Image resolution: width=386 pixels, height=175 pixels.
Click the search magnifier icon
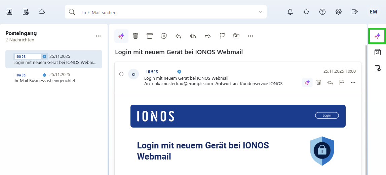pos(72,12)
